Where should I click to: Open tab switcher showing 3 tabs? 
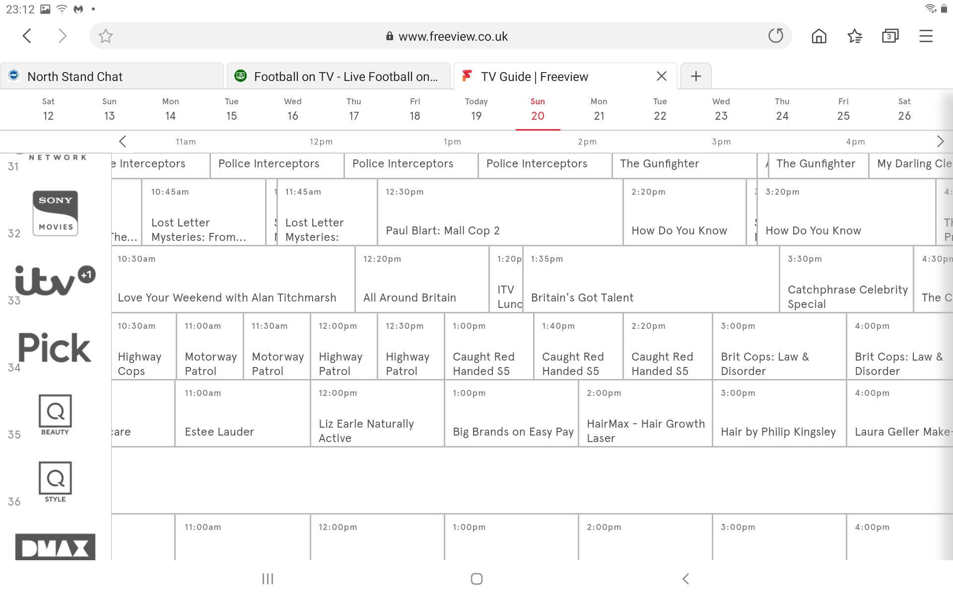[890, 36]
